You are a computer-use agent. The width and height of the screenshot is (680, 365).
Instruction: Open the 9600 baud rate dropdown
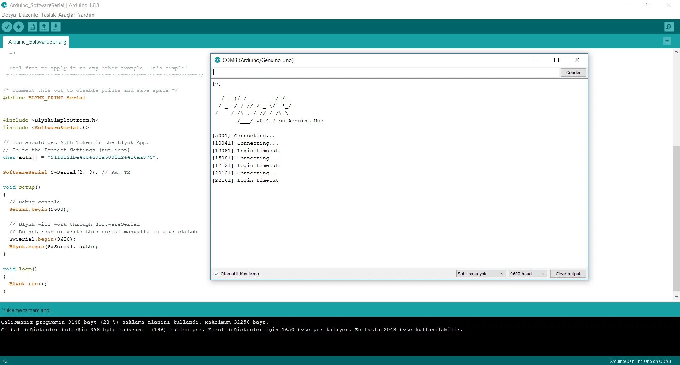tap(528, 274)
